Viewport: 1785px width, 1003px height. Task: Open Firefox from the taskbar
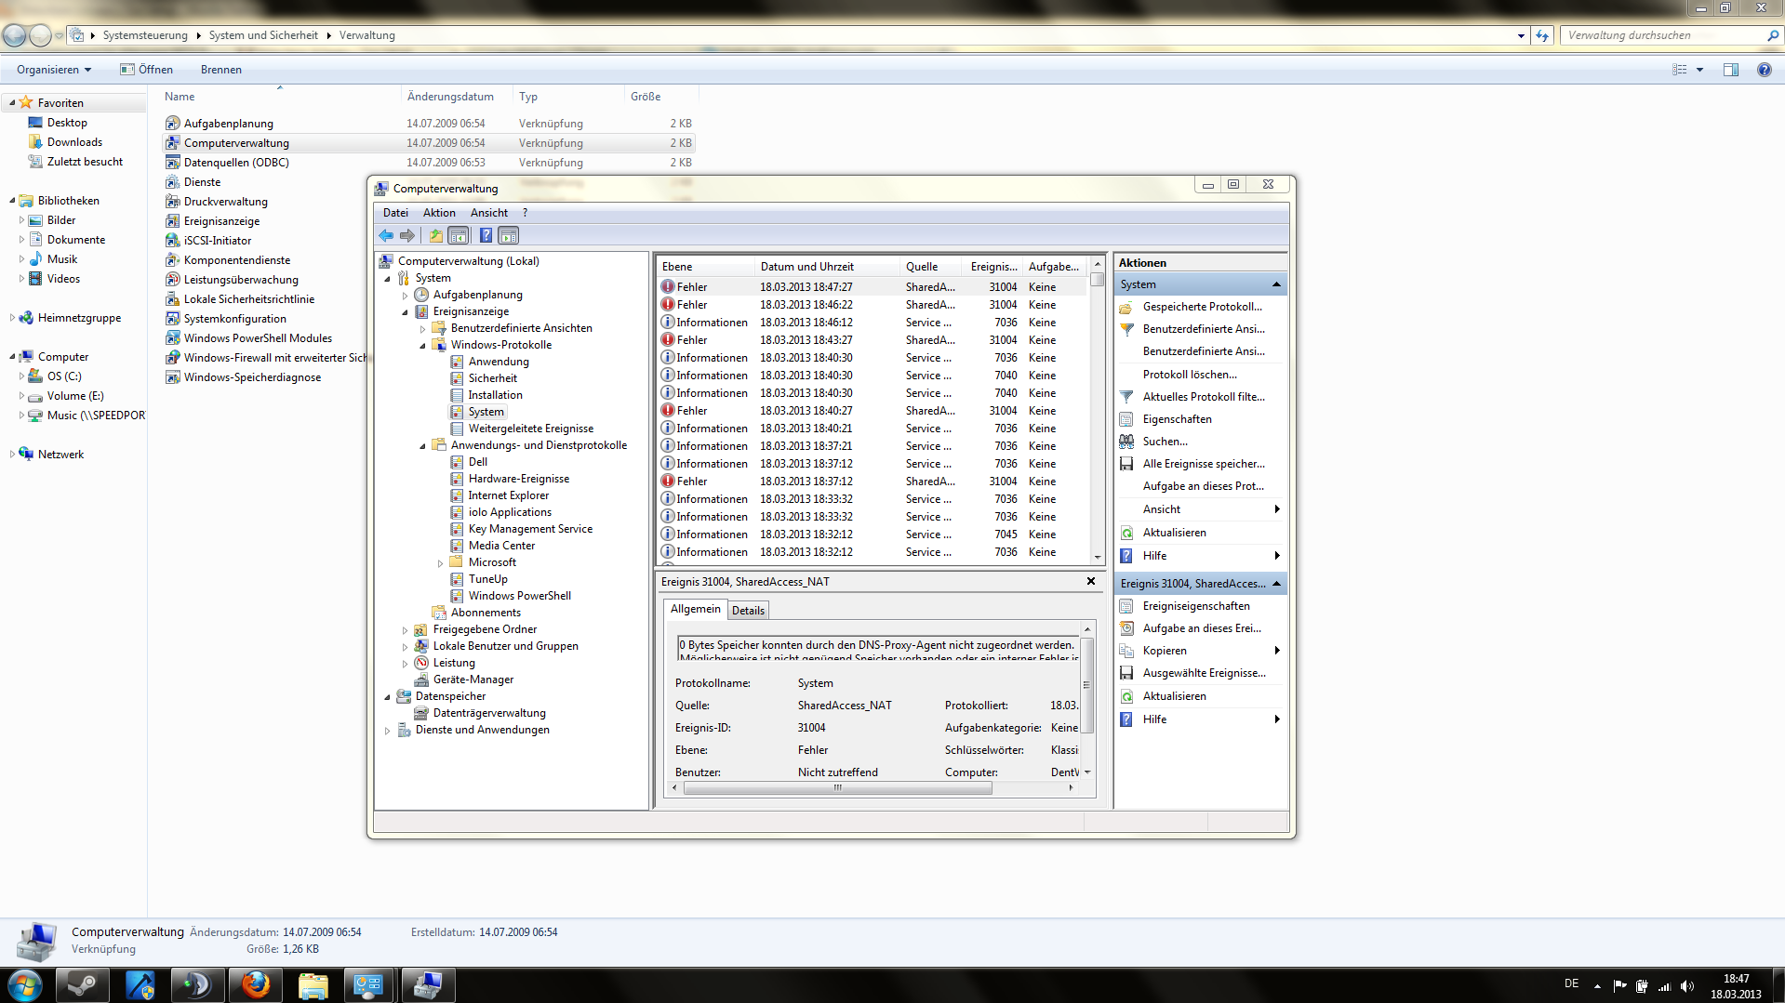[255, 985]
